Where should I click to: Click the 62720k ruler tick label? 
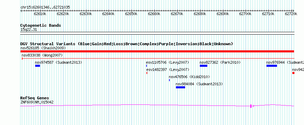click(x=291, y=14)
